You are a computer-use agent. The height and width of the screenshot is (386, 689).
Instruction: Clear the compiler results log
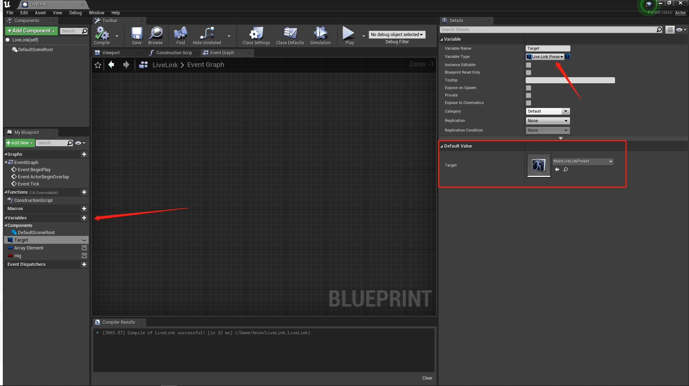(x=427, y=378)
